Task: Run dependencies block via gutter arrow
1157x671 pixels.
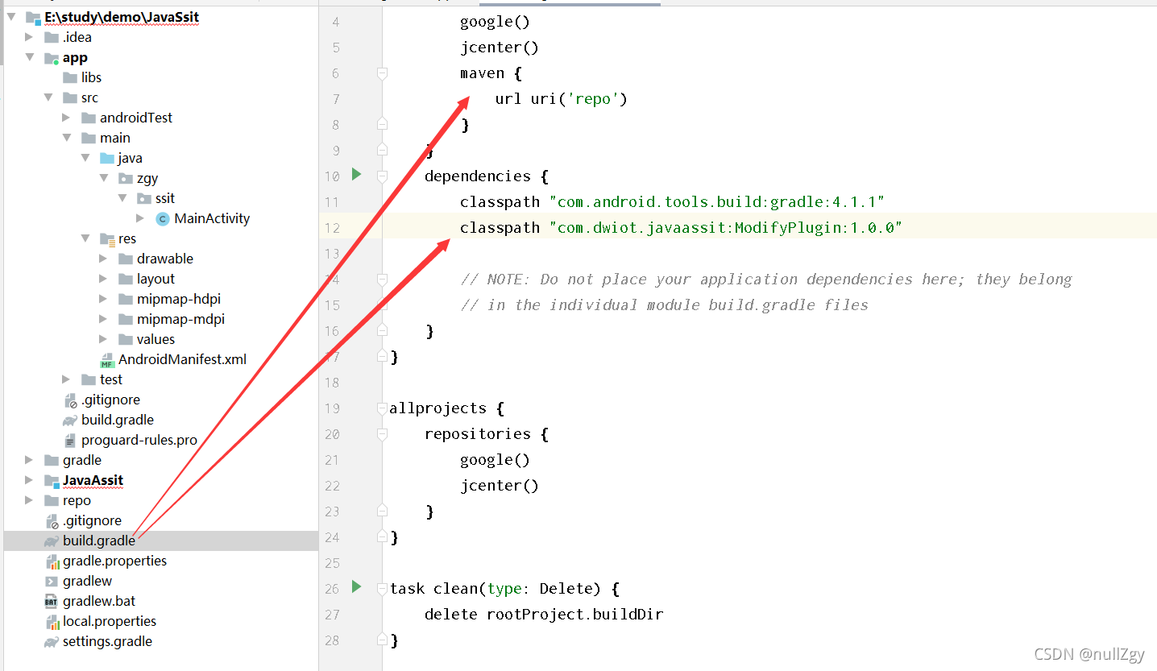Action: pyautogui.click(x=356, y=174)
